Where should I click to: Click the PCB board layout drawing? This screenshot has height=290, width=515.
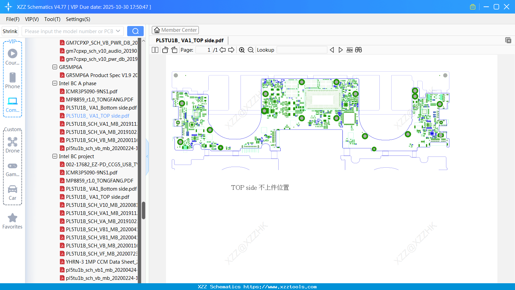(x=310, y=120)
